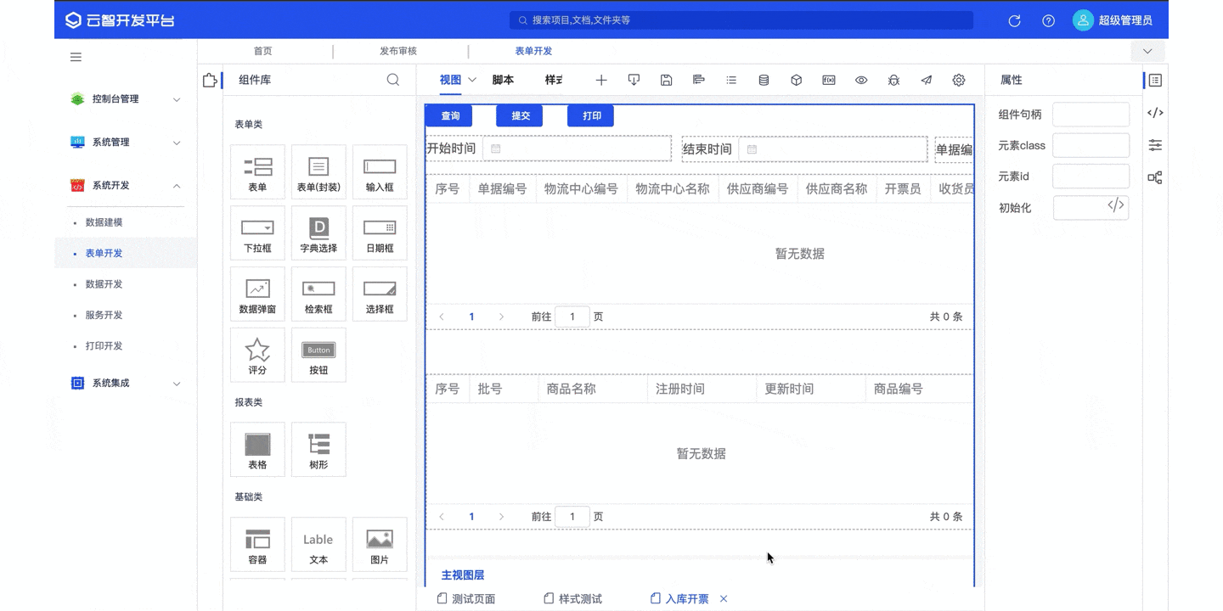Click the refresh icon in top header

click(1014, 20)
